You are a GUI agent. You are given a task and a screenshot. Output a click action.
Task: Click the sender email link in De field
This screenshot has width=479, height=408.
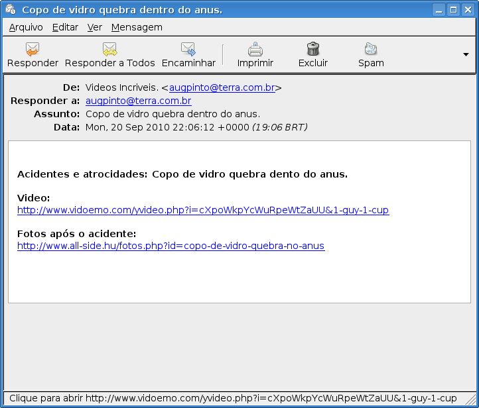coord(222,87)
